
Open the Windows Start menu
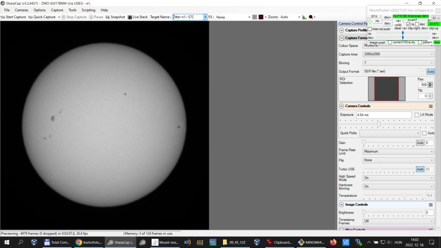click(x=7, y=242)
